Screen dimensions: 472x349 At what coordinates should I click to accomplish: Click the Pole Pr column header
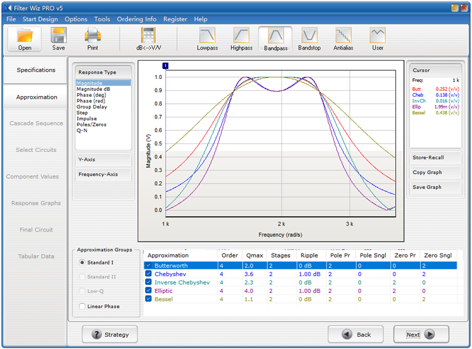coord(340,255)
